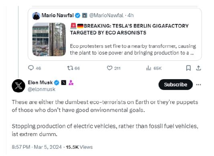Viewport: 214px width, 156px height.
Task: Open Elon Musk's X logo profile avatar
Action: click(x=18, y=86)
